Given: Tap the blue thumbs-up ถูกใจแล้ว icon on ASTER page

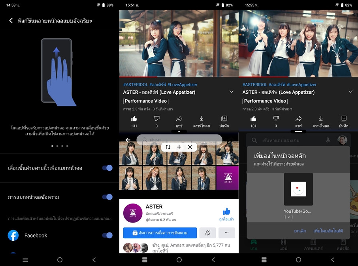Looking at the screenshot, I should 226,211.
